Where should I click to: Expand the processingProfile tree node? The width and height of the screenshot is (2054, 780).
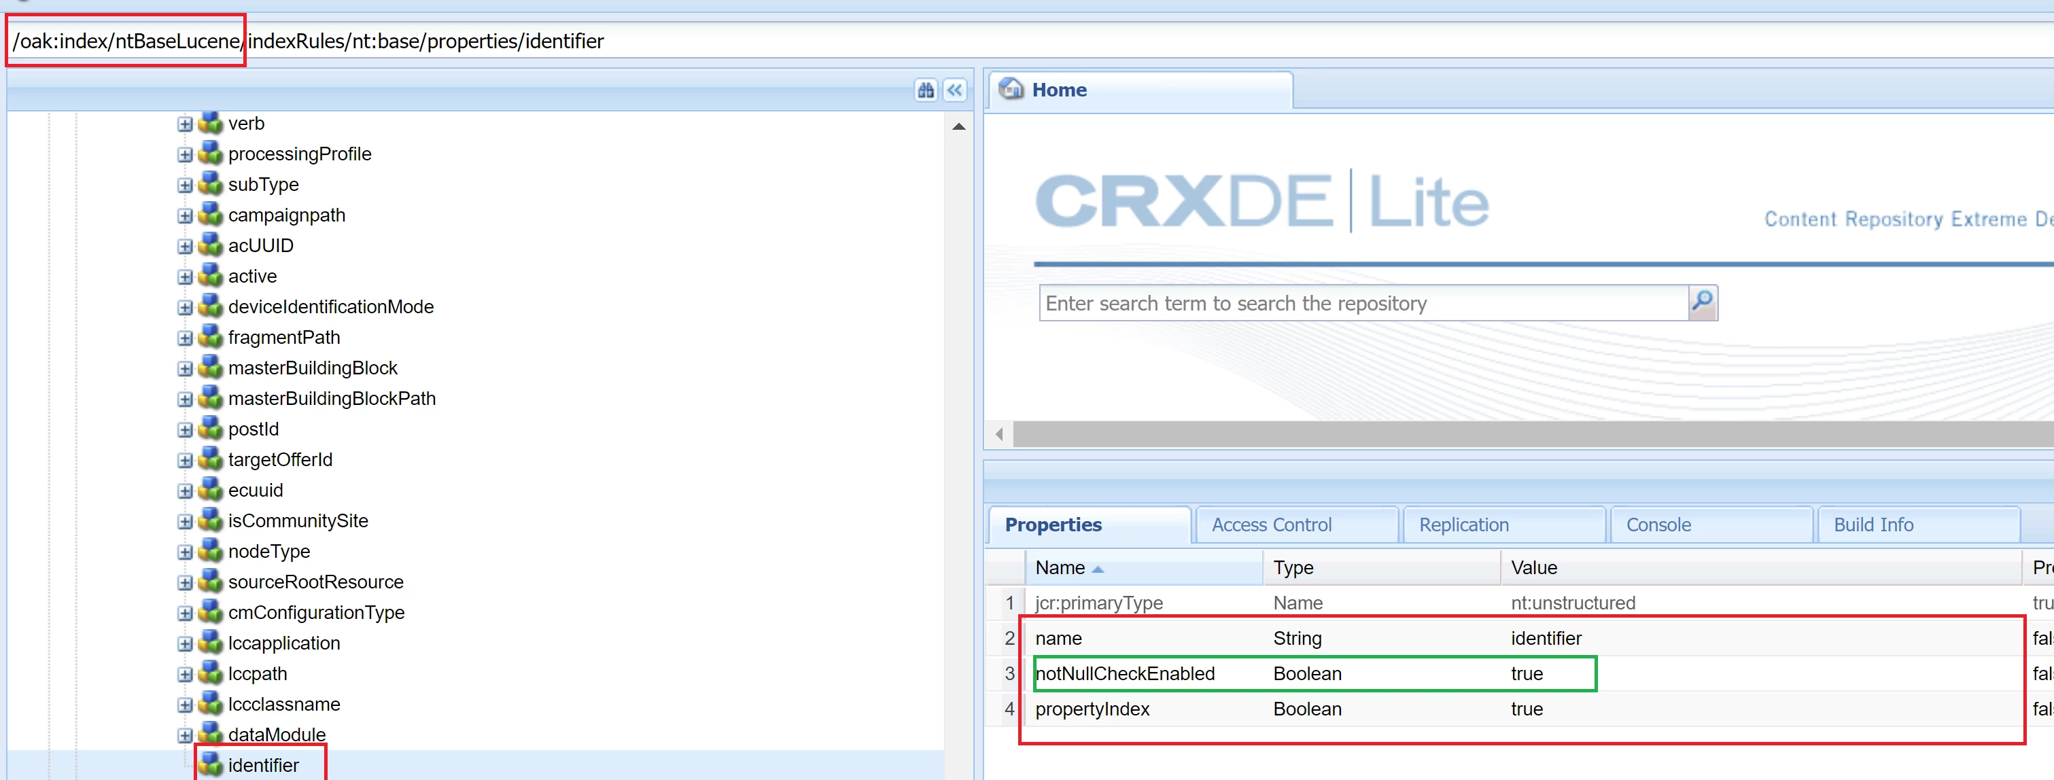185,154
